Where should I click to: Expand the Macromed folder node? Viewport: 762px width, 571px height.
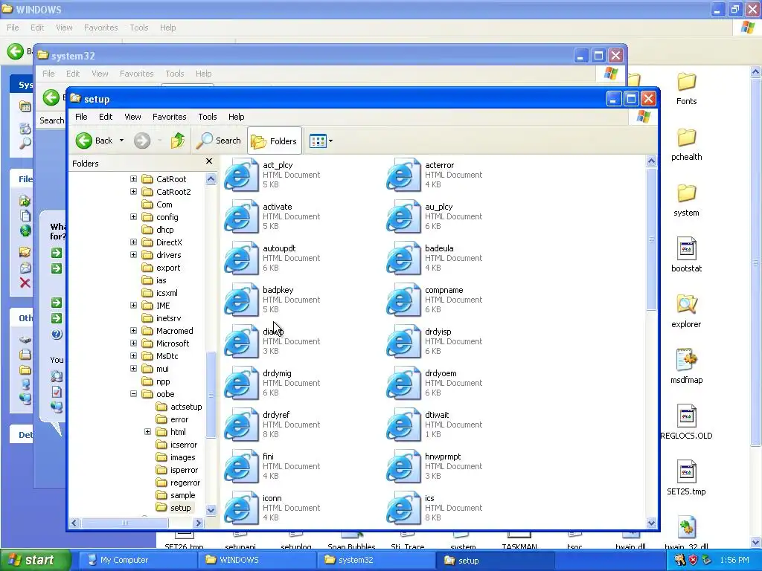coord(133,331)
